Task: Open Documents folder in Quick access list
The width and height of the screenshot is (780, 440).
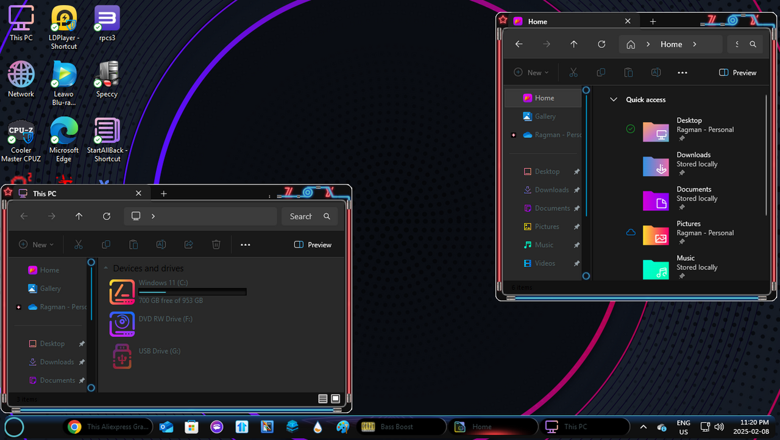Action: (x=689, y=198)
